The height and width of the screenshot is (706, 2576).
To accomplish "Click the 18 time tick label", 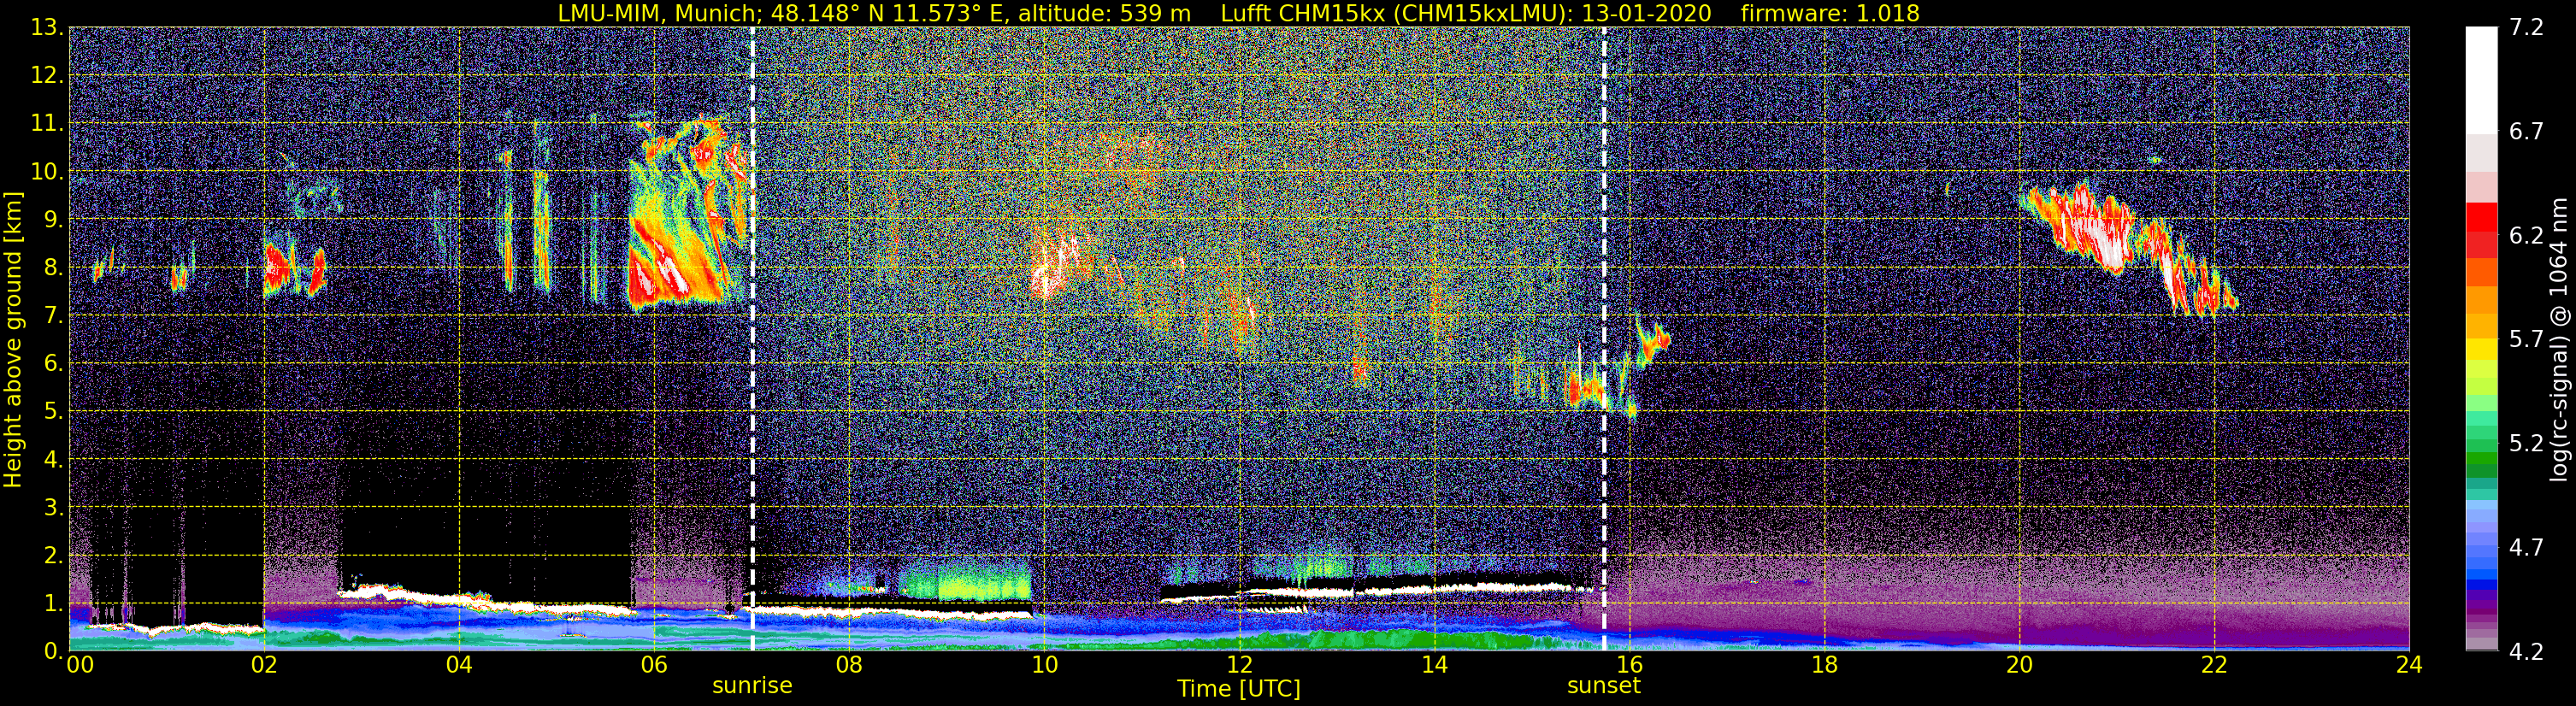I will (1824, 666).
